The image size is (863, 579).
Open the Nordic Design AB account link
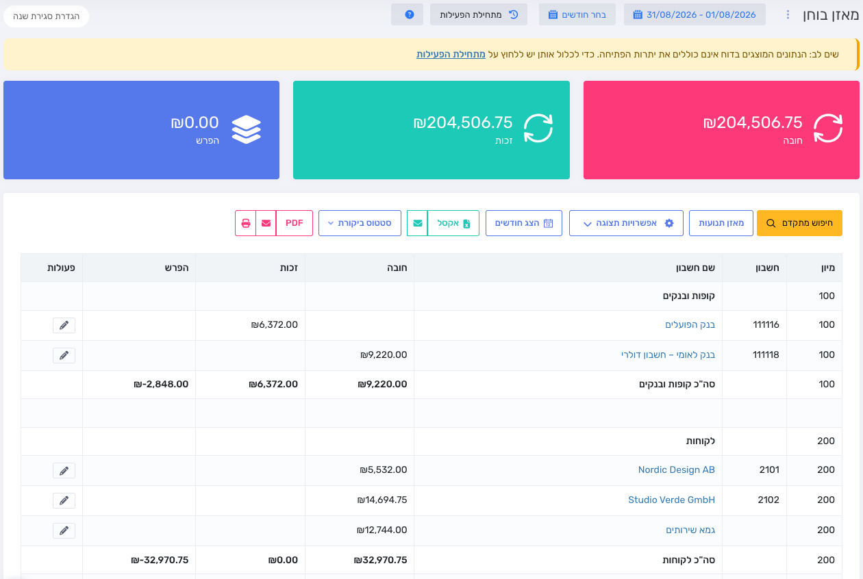677,469
